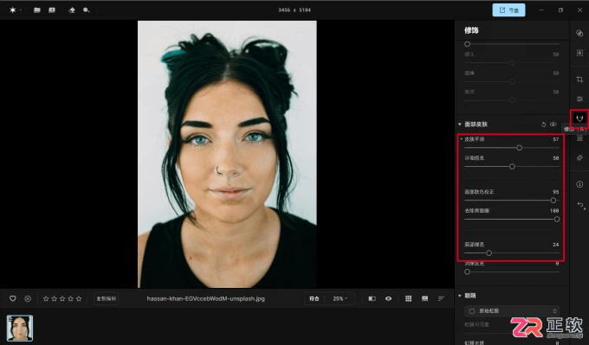Click the portrait photo on the canvas
This screenshot has height=345, width=589.
click(x=227, y=154)
